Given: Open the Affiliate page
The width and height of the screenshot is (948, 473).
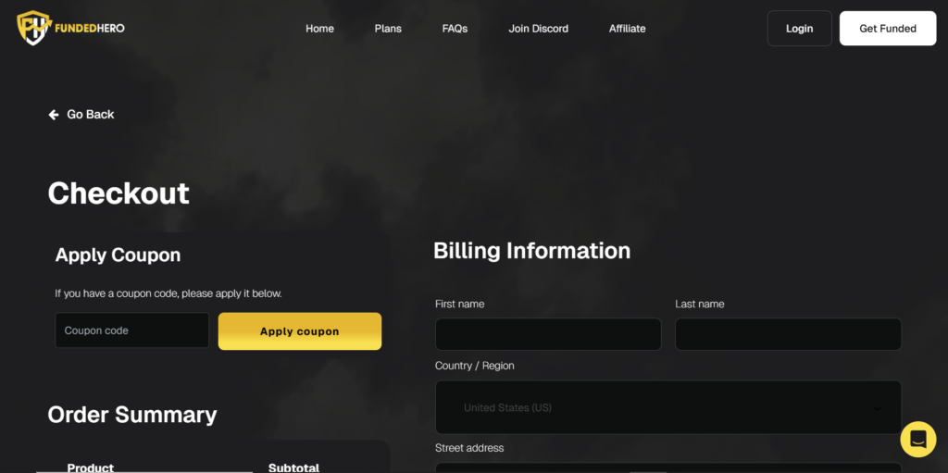Looking at the screenshot, I should [x=627, y=29].
